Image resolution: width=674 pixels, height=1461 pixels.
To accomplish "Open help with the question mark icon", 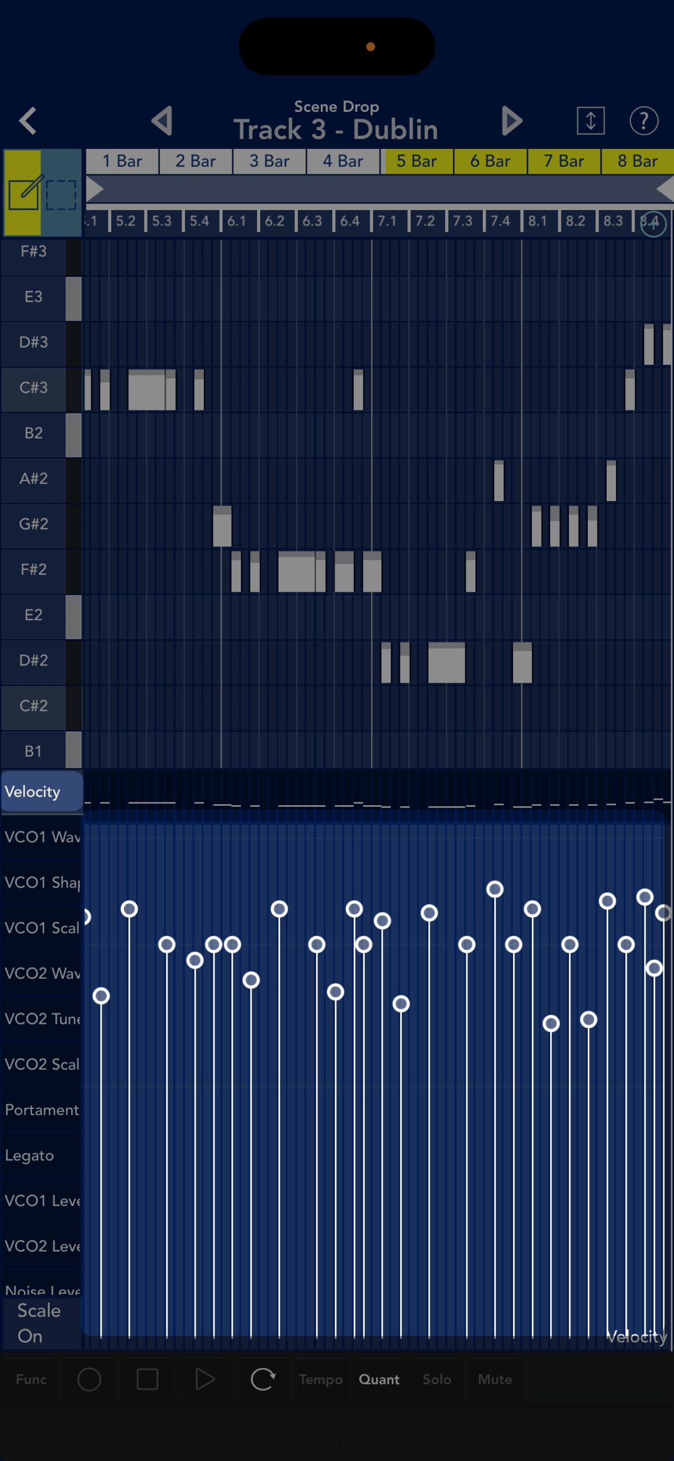I will pos(643,121).
